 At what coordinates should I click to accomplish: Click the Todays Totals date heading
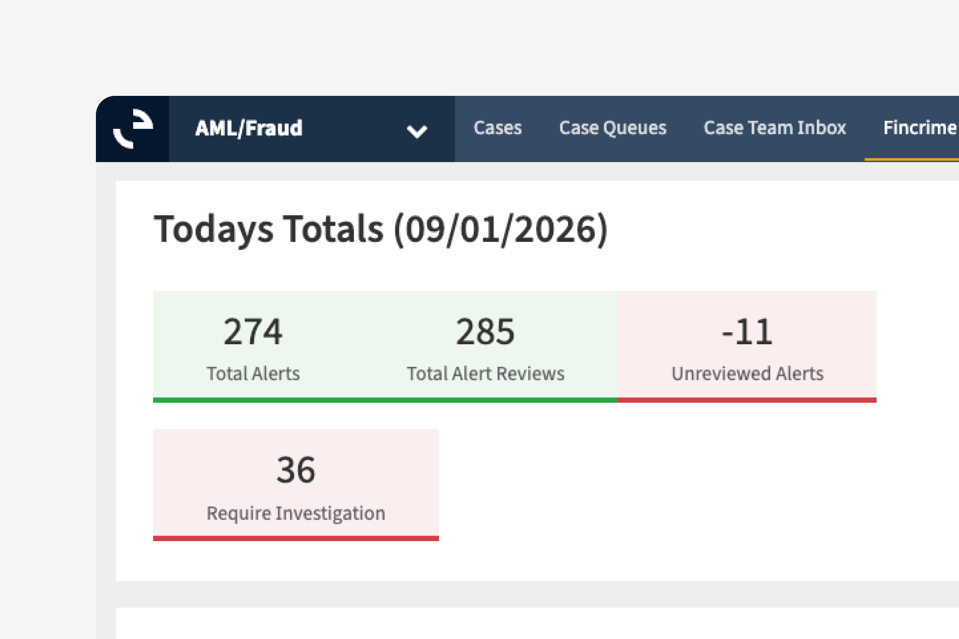coord(380,229)
